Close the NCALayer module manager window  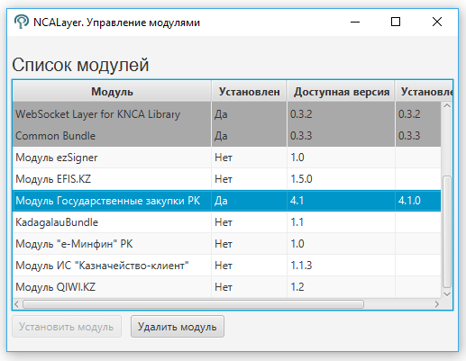(x=437, y=22)
